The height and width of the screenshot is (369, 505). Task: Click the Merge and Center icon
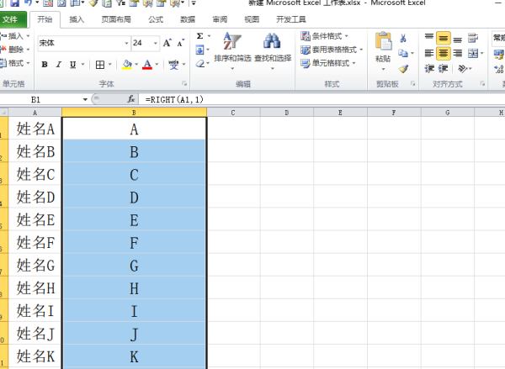coord(473,53)
